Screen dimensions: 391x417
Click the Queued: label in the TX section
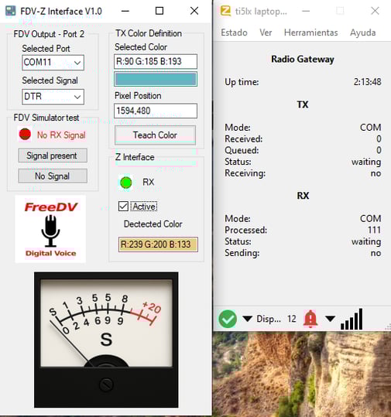pos(242,150)
